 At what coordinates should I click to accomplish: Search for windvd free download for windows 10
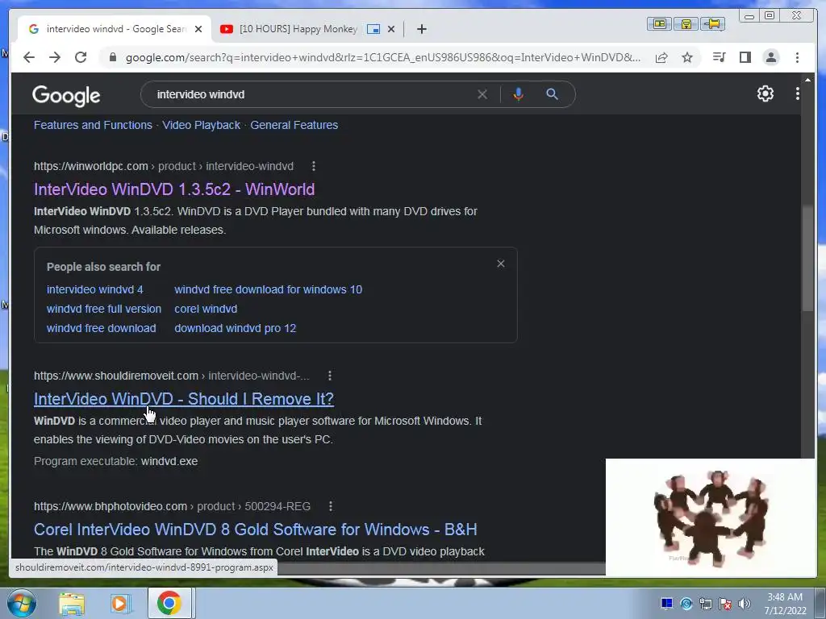[x=268, y=289]
